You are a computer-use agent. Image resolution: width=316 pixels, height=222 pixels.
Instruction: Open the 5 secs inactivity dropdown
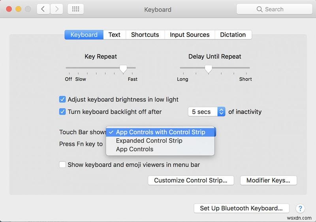(x=207, y=112)
